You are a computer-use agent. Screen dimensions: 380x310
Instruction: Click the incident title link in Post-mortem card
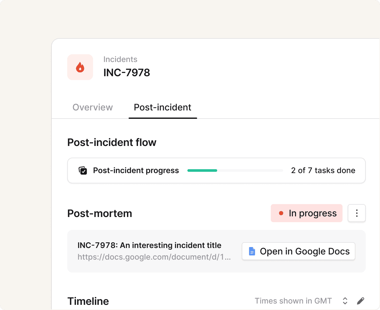click(149, 245)
